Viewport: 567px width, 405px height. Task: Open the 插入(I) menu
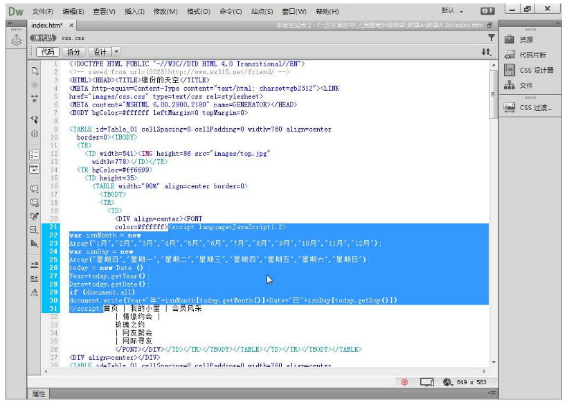[x=134, y=12]
